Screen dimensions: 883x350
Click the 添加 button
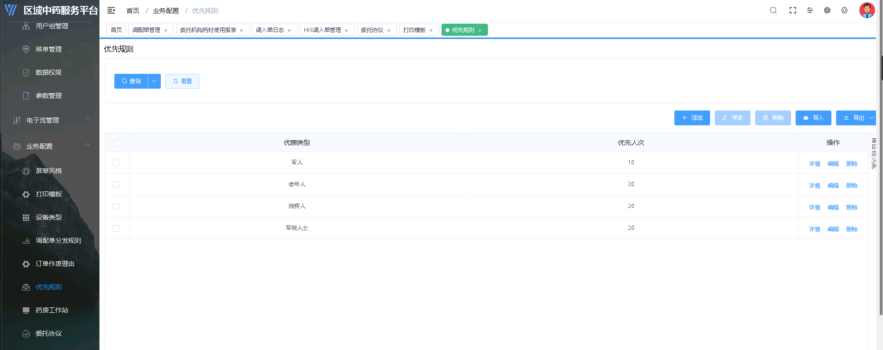[692, 118]
